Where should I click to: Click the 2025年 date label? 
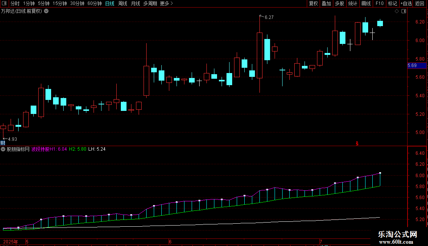[x=10, y=242]
